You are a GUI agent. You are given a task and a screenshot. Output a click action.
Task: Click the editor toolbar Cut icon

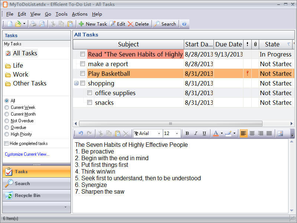click(101, 133)
